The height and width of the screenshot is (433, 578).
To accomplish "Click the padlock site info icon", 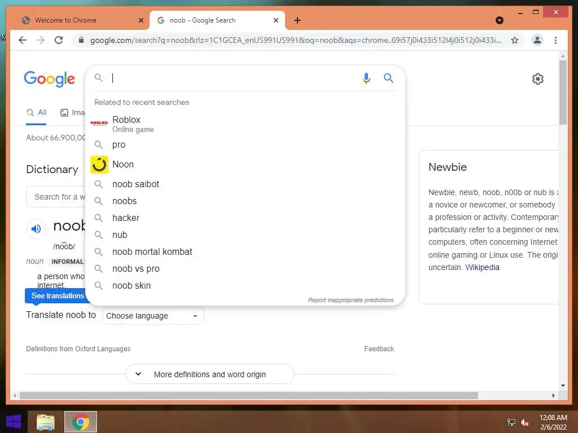I will (81, 40).
